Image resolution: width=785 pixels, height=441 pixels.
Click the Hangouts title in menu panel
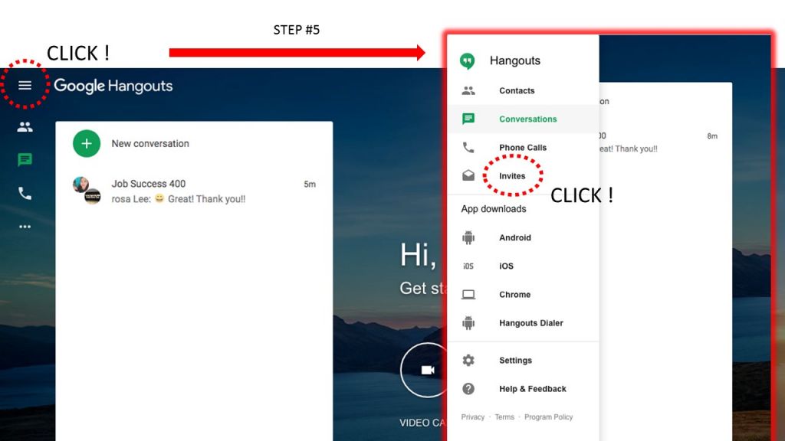(x=514, y=60)
